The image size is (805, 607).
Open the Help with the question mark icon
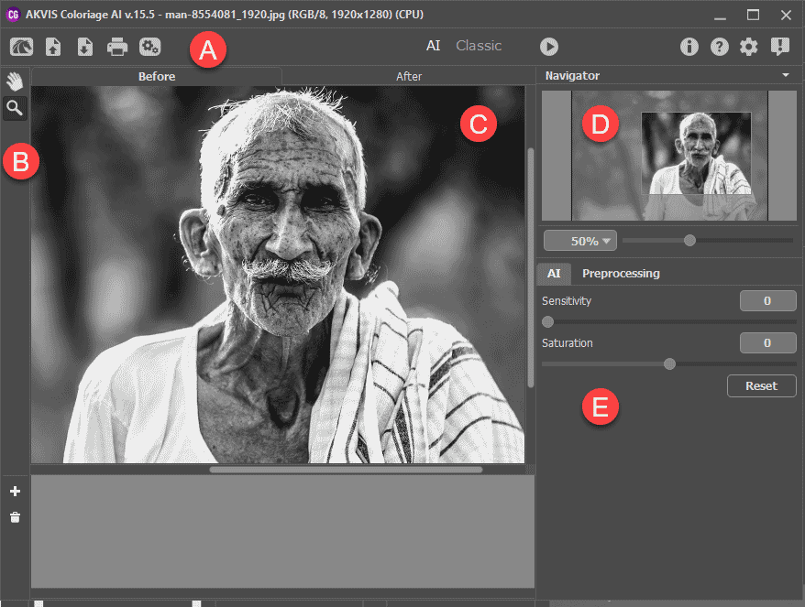(x=719, y=46)
